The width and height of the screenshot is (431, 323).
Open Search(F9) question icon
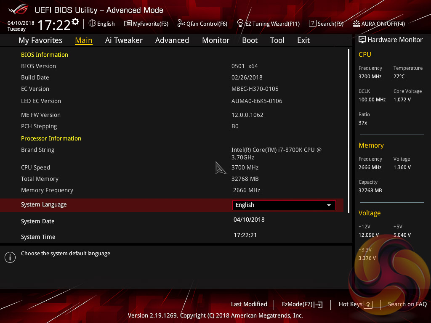point(313,24)
